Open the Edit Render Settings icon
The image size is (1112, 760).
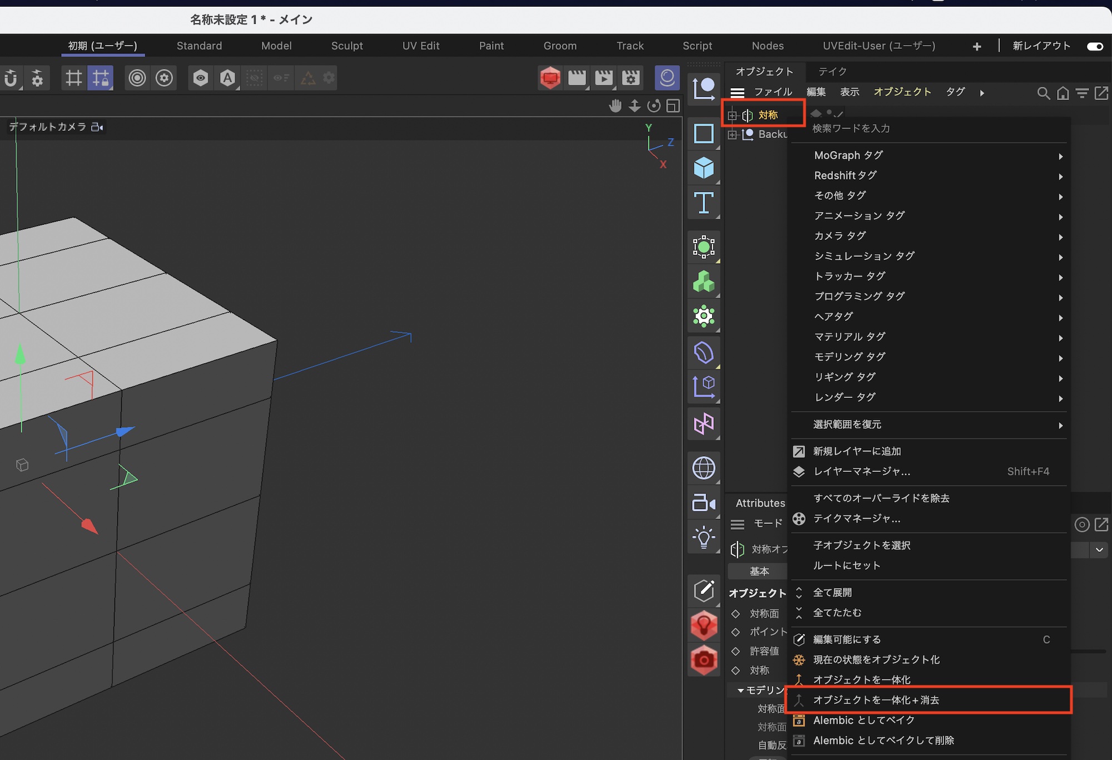click(x=631, y=78)
